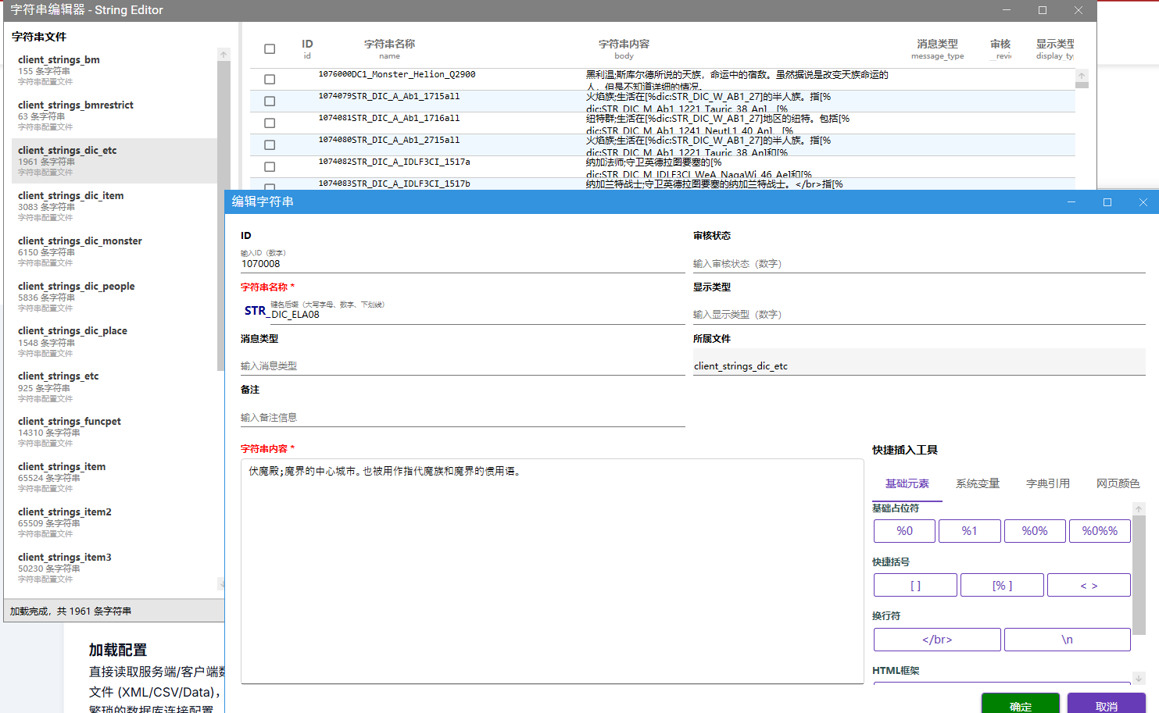Close the String Editor main window
The image size is (1159, 713).
pyautogui.click(x=1079, y=10)
